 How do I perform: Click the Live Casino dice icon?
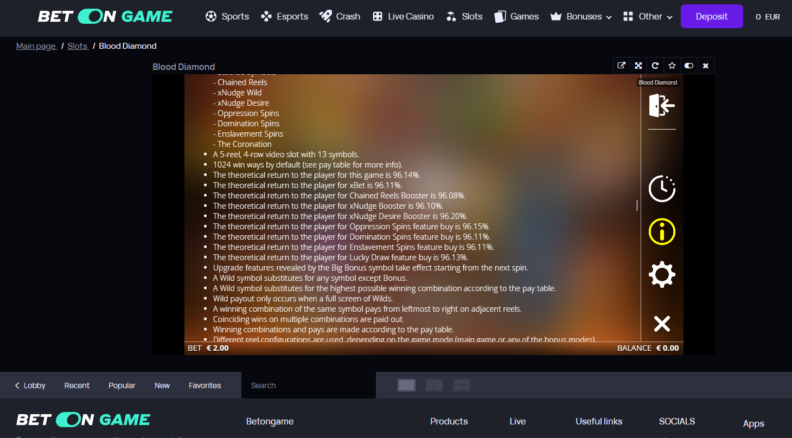click(377, 17)
